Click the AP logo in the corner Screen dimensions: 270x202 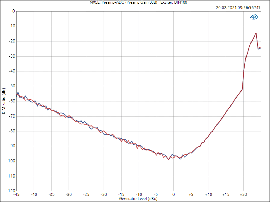[254, 17]
